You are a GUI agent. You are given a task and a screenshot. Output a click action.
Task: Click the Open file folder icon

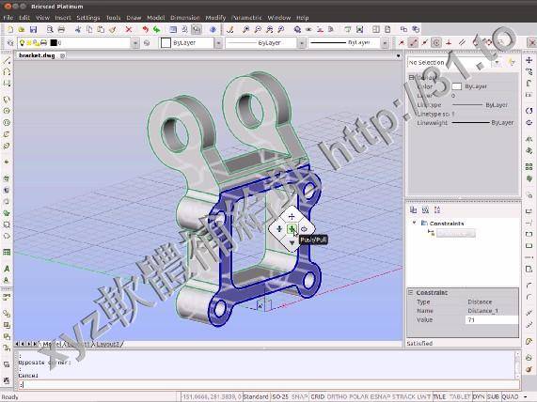(x=22, y=30)
